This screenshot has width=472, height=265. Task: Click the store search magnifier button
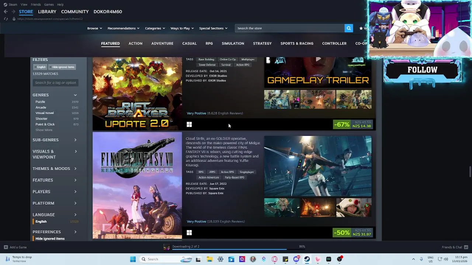click(348, 28)
